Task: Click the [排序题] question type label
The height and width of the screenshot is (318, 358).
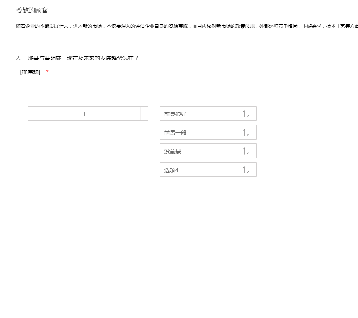Action: (x=30, y=72)
